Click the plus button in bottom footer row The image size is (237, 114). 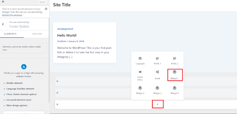click(x=157, y=104)
